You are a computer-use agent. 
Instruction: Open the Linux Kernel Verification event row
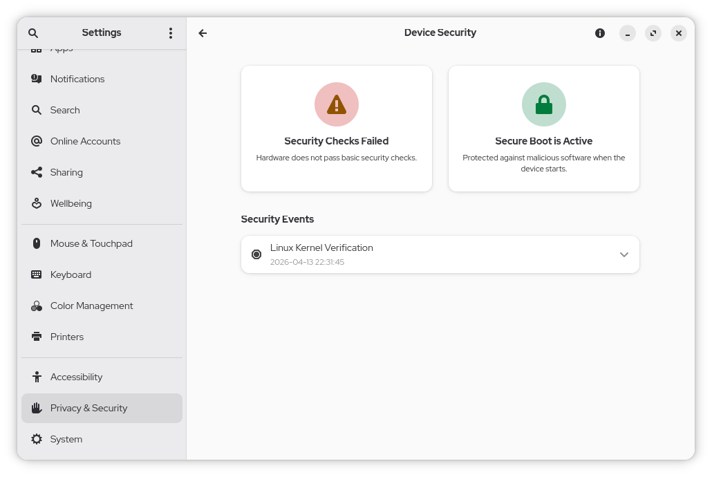[x=440, y=254]
